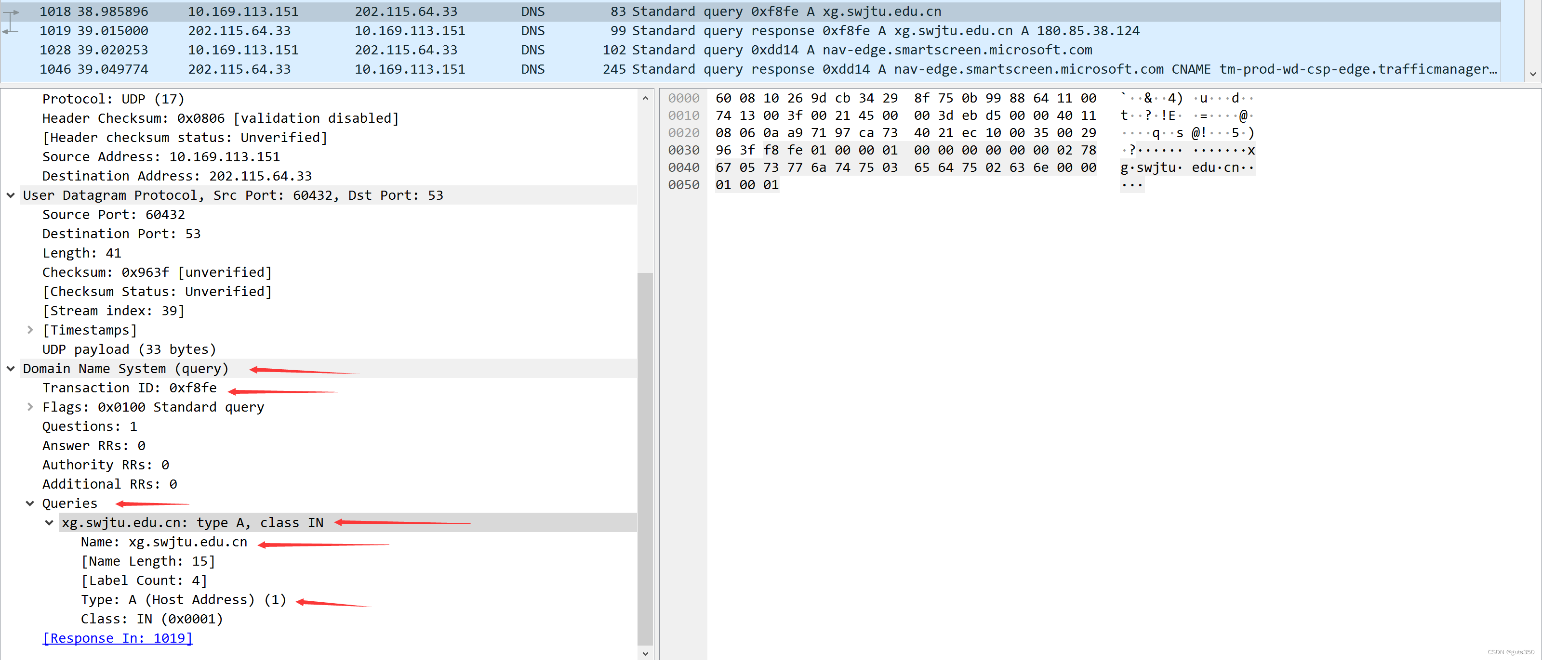Click the details pane vertical scrollbar thumb
The image size is (1542, 660).
pyautogui.click(x=645, y=458)
